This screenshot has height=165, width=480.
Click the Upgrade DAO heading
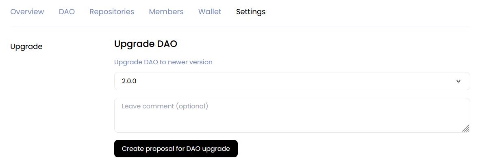pyautogui.click(x=146, y=44)
